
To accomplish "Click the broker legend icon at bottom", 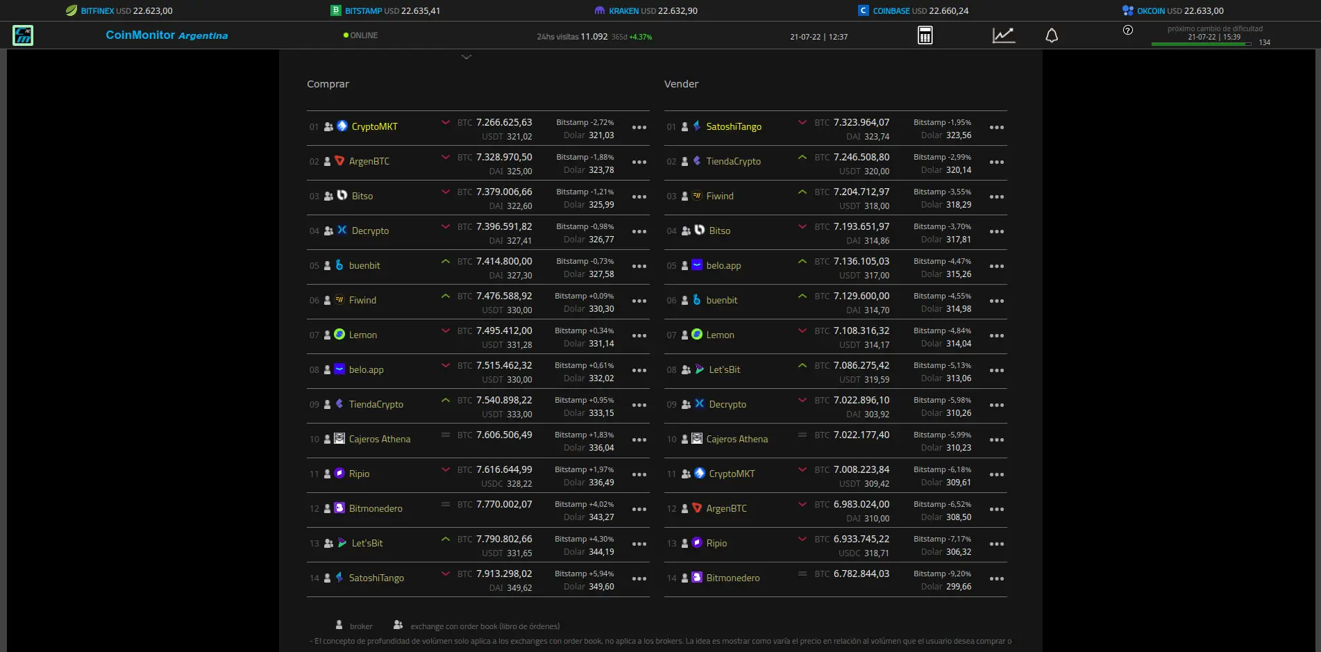I will [x=339, y=625].
